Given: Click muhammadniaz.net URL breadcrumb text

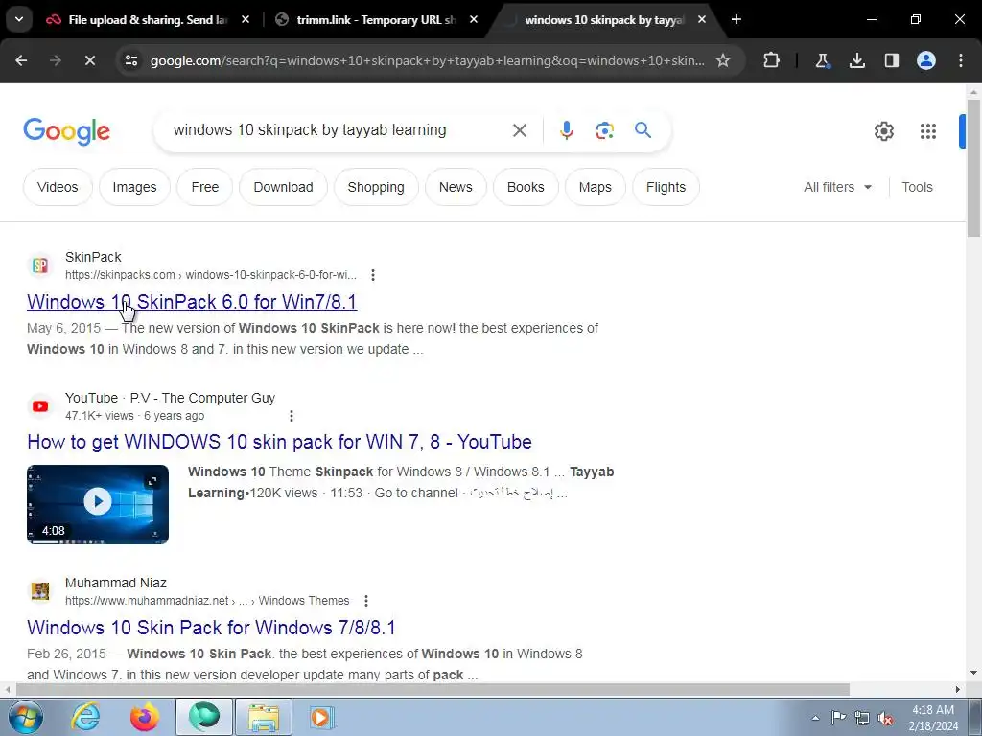Looking at the screenshot, I should tap(207, 601).
